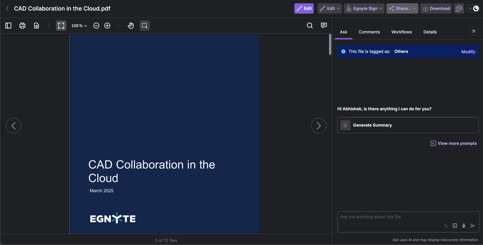This screenshot has width=483, height=245.
Task: Switch to the Ask tab
Action: 344,32
